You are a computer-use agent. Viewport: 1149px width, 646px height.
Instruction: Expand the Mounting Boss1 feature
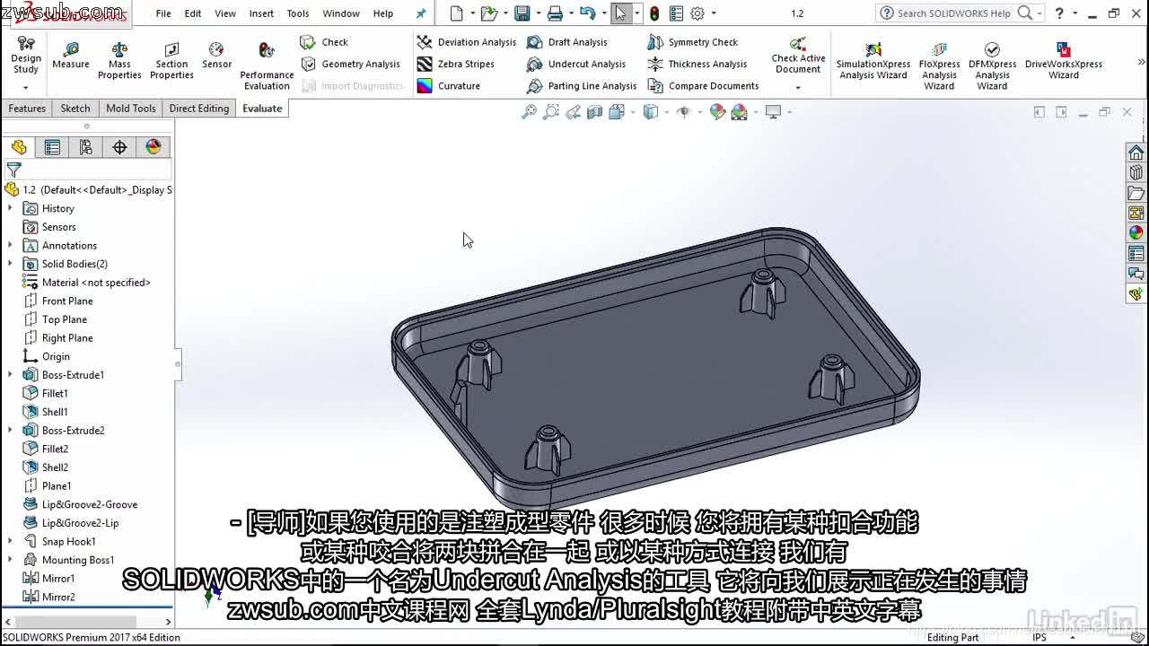pyautogui.click(x=11, y=560)
